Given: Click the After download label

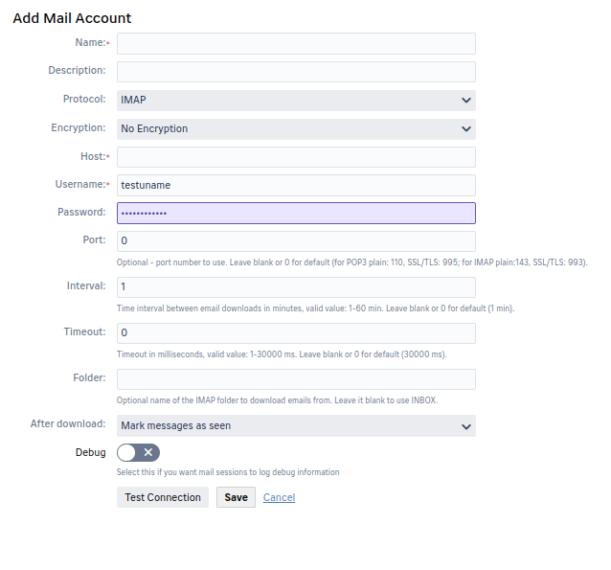Looking at the screenshot, I should point(68,423).
